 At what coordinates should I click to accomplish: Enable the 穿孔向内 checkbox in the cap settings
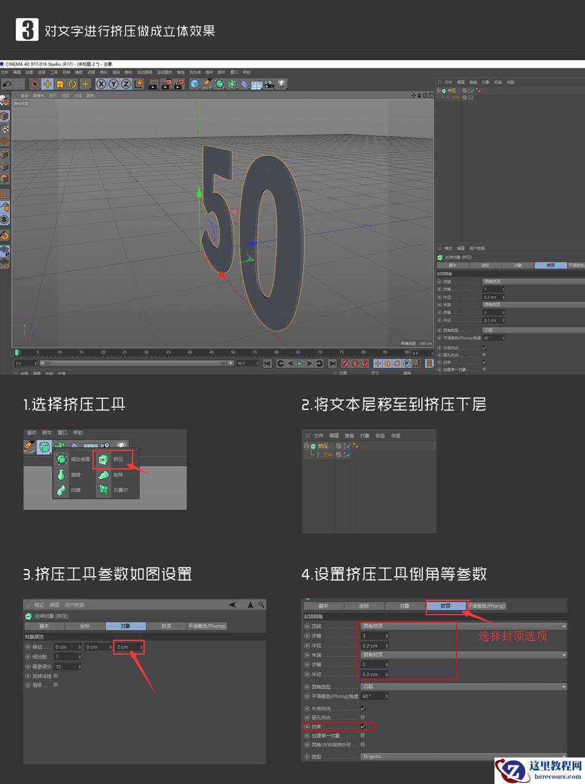[x=363, y=717]
